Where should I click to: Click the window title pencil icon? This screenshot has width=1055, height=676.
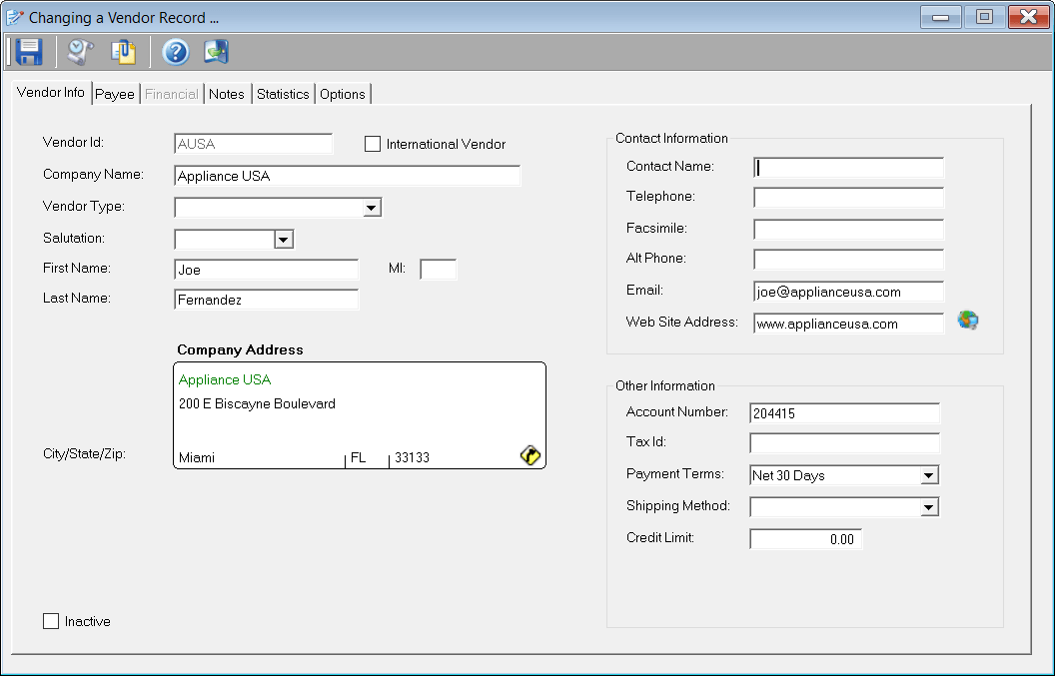tap(15, 18)
